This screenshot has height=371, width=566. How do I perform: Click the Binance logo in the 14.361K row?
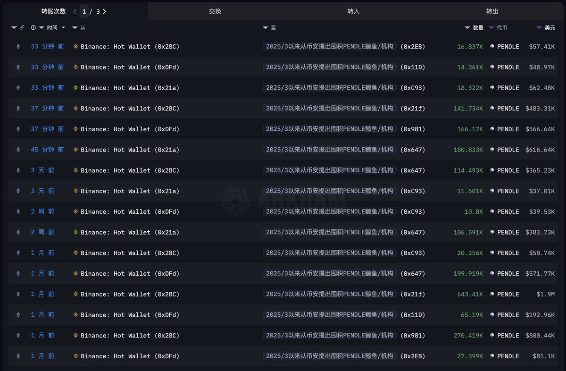coord(75,67)
